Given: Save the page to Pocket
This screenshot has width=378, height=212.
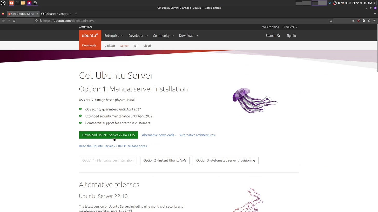Looking at the screenshot, I should (353, 21).
